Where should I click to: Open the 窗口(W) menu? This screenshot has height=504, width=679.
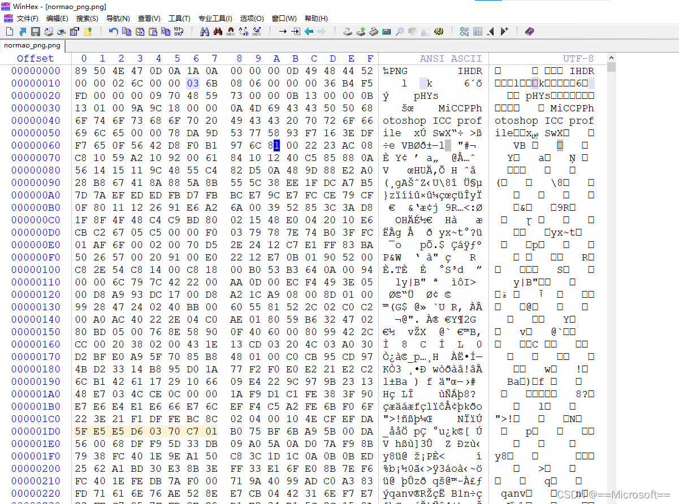point(284,19)
